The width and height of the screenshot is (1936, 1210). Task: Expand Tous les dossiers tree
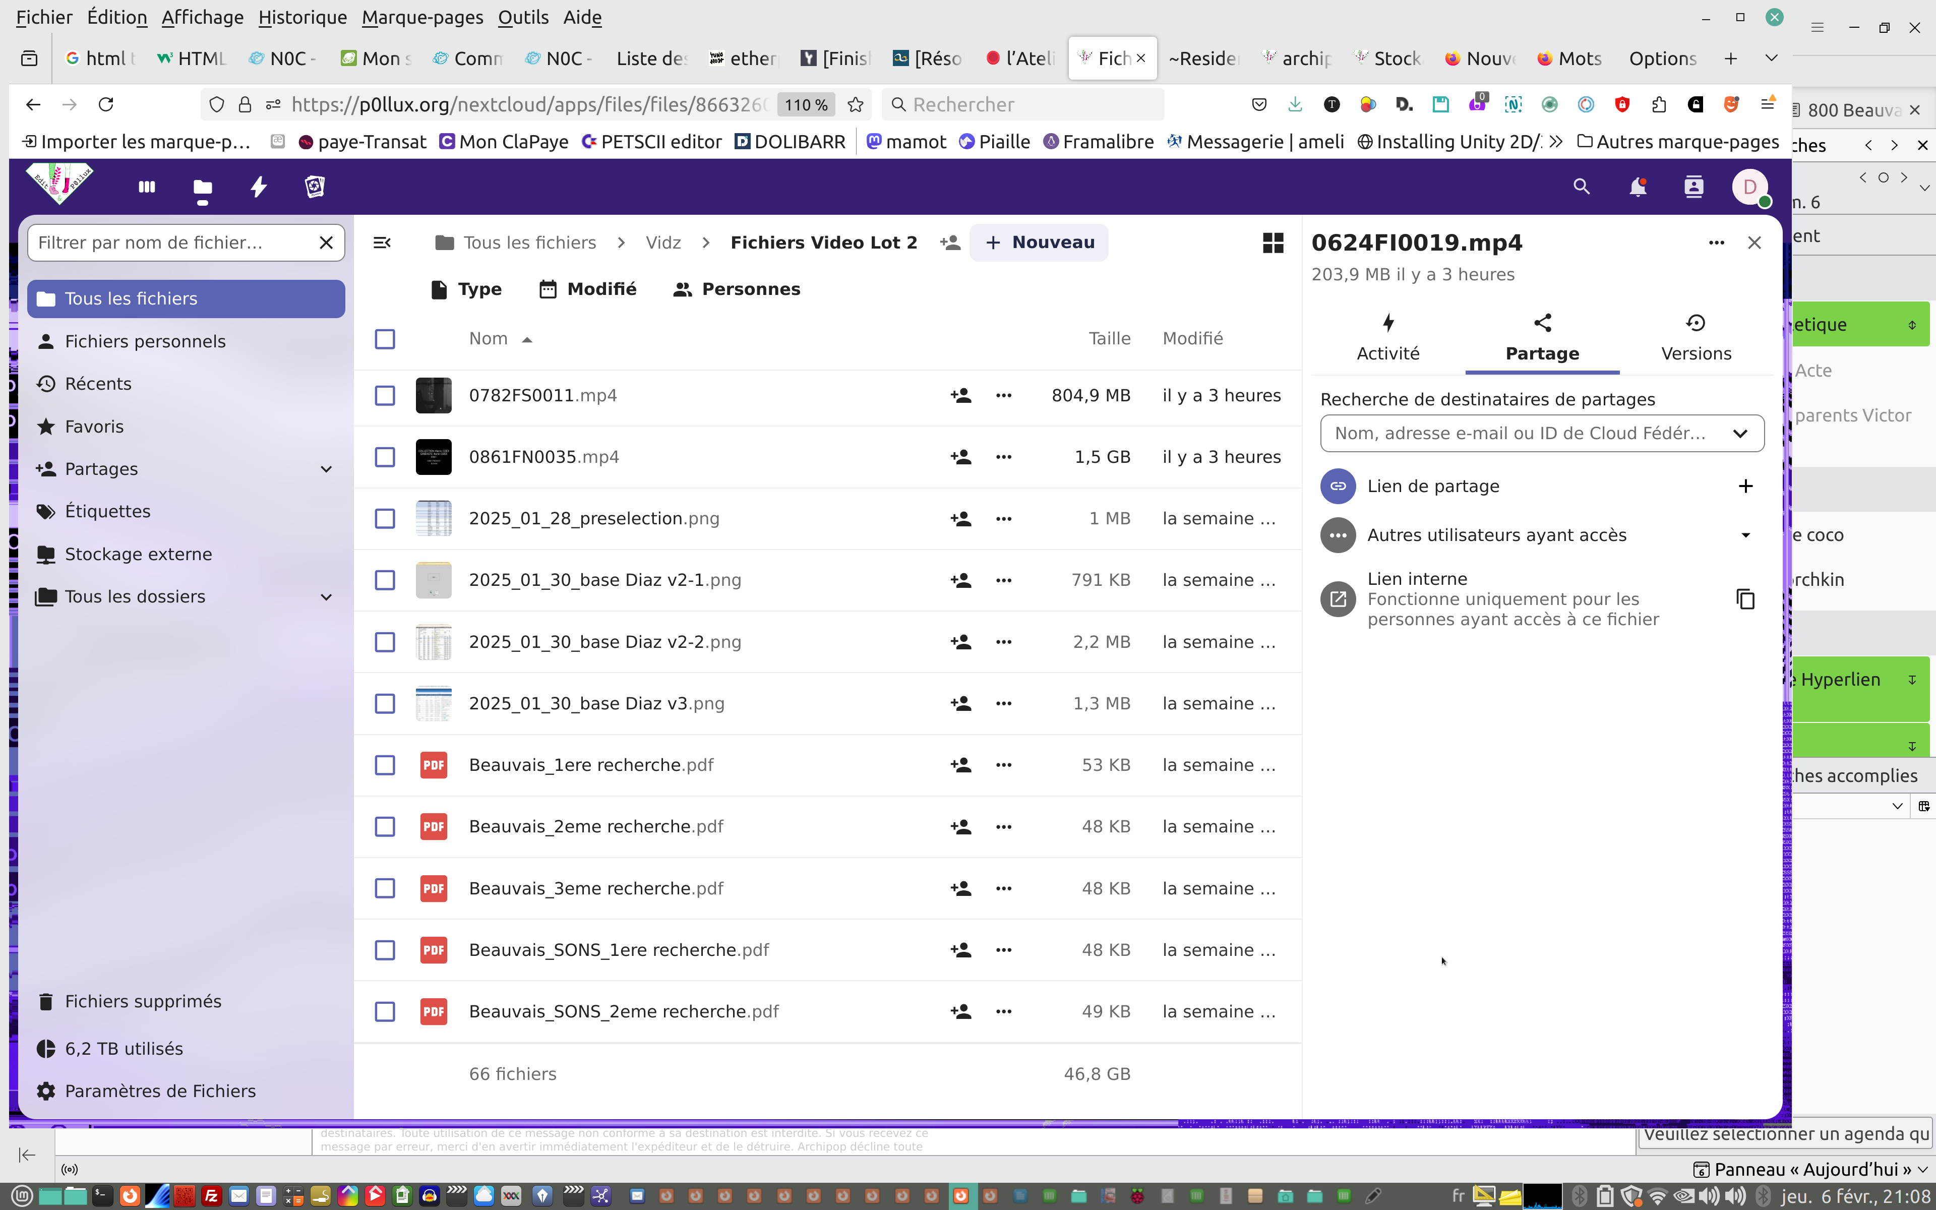point(326,597)
